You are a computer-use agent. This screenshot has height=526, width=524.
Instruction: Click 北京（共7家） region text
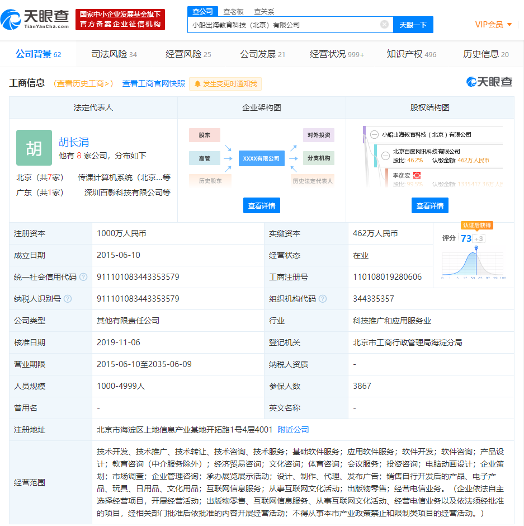click(40, 177)
